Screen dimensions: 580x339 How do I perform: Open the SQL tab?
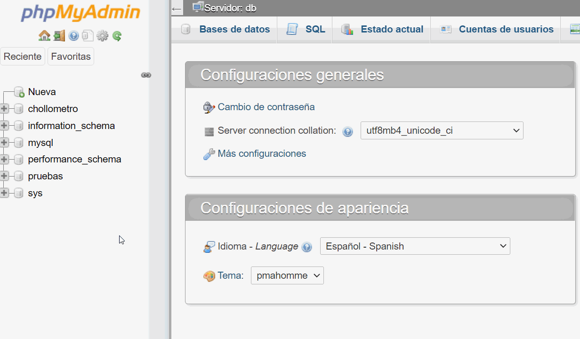tap(305, 29)
